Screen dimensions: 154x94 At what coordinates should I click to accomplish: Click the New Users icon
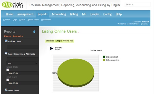pos(6,90)
